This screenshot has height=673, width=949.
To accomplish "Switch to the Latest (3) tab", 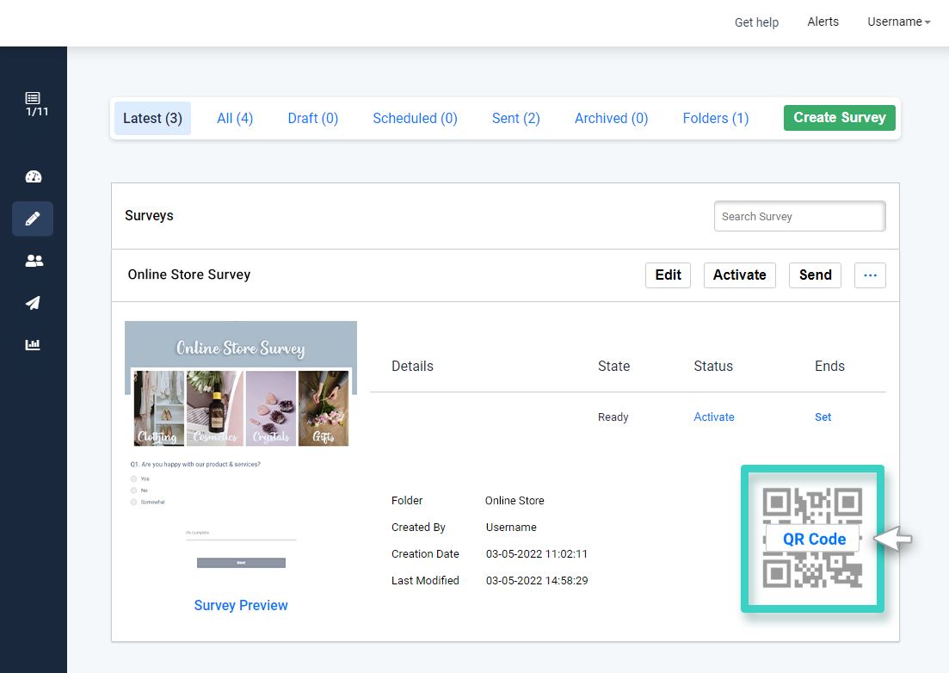I will 152,118.
